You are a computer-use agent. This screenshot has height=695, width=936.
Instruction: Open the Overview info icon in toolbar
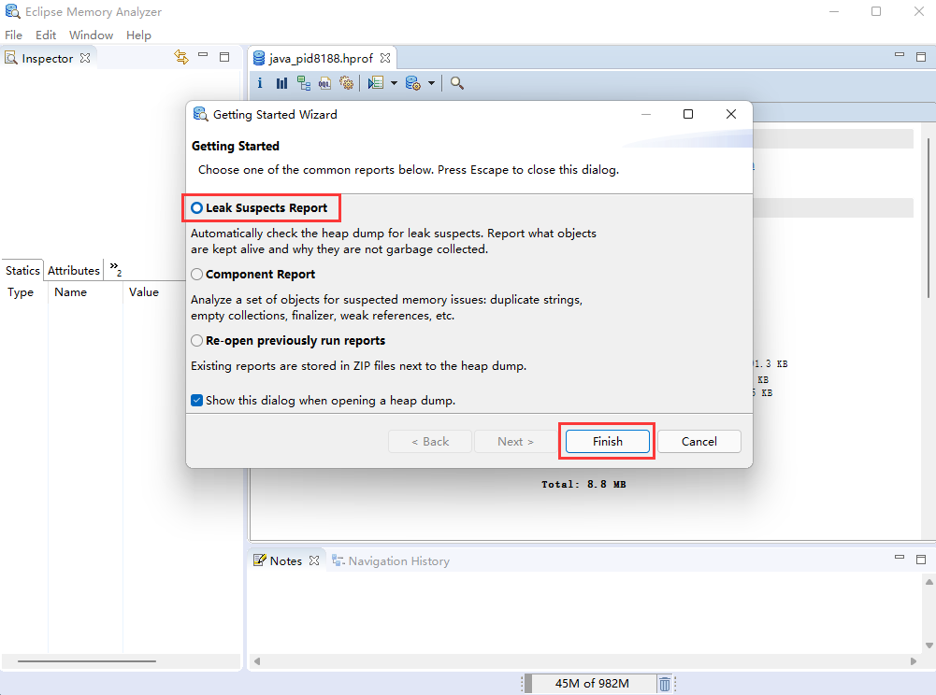tap(260, 83)
